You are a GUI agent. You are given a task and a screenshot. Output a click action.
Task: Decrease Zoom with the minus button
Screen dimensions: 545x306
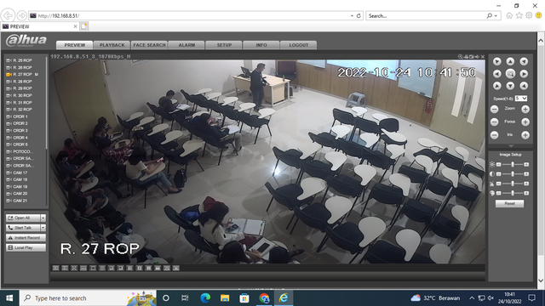click(x=494, y=110)
